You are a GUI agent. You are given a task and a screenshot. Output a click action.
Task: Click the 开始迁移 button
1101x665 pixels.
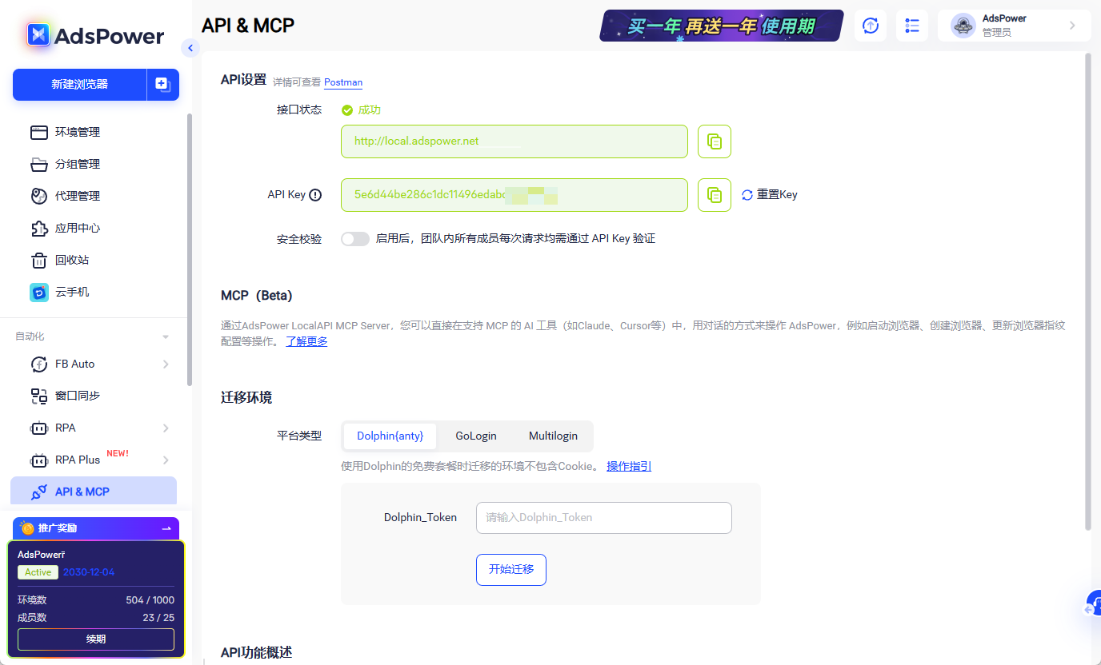[510, 569]
